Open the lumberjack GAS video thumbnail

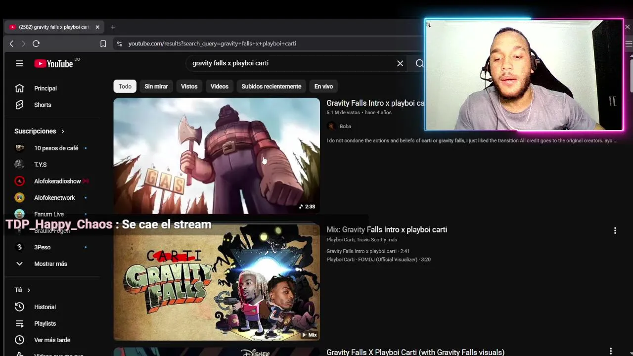pyautogui.click(x=217, y=156)
